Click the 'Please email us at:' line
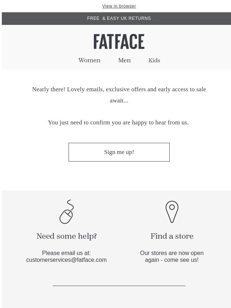Image resolution: width=231 pixels, height=308 pixels. [66, 253]
